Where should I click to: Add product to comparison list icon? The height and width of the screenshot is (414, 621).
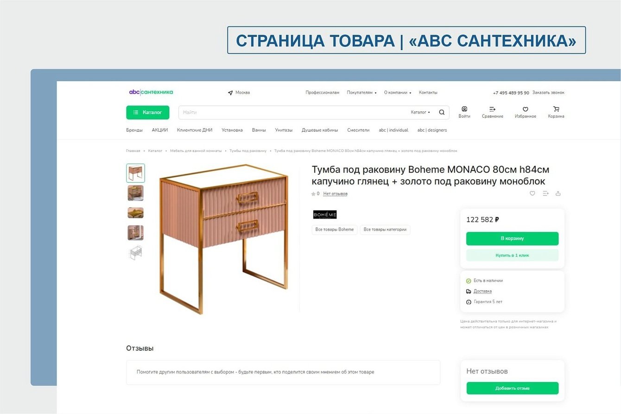point(545,193)
